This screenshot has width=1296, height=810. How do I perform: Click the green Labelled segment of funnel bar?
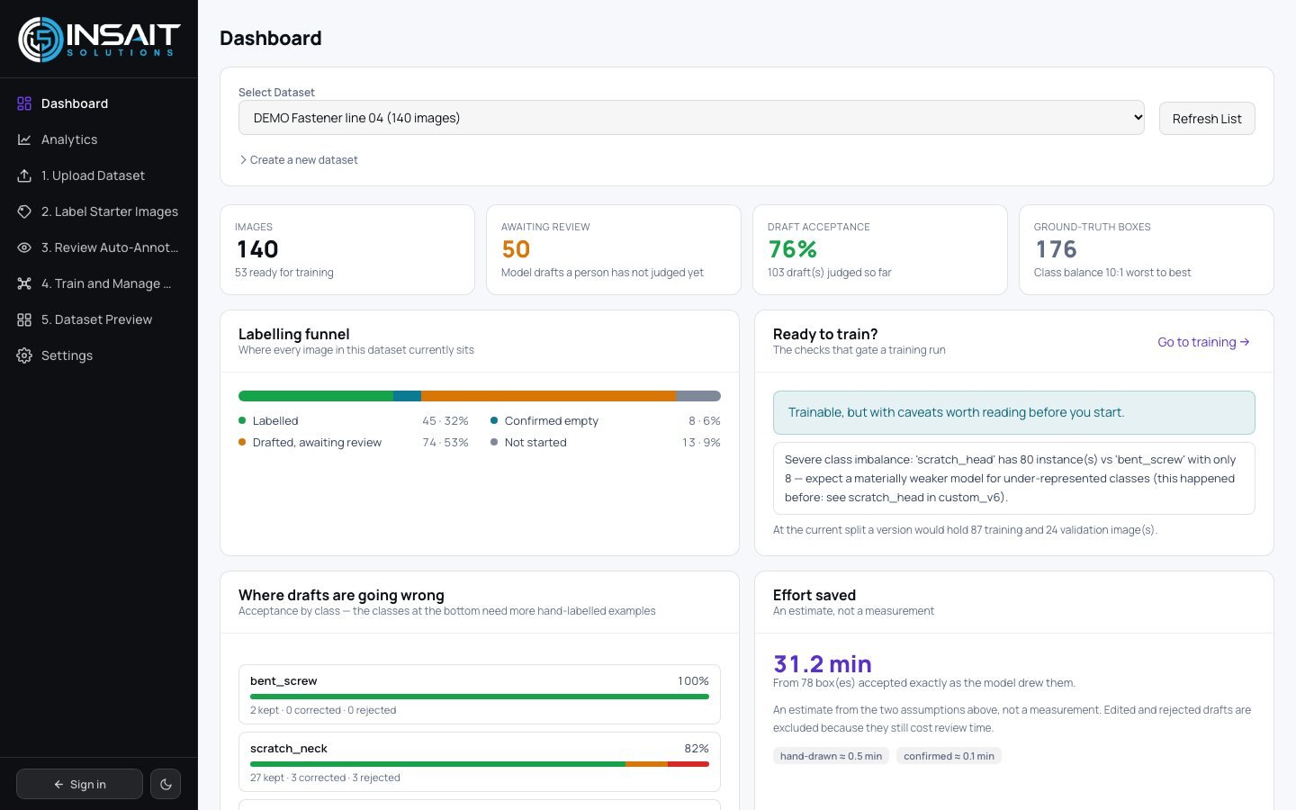click(x=316, y=396)
